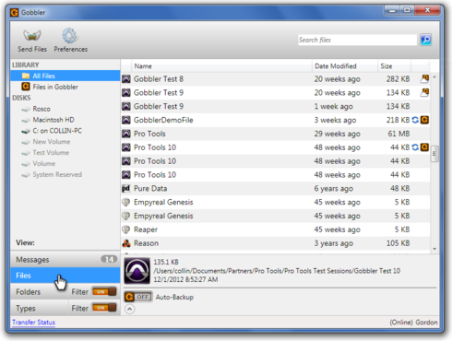
Task: Select the disk named Volume
Action: (x=44, y=164)
